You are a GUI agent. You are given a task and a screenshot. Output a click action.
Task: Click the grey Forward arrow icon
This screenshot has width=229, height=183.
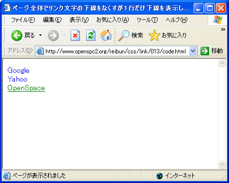pos(53,35)
